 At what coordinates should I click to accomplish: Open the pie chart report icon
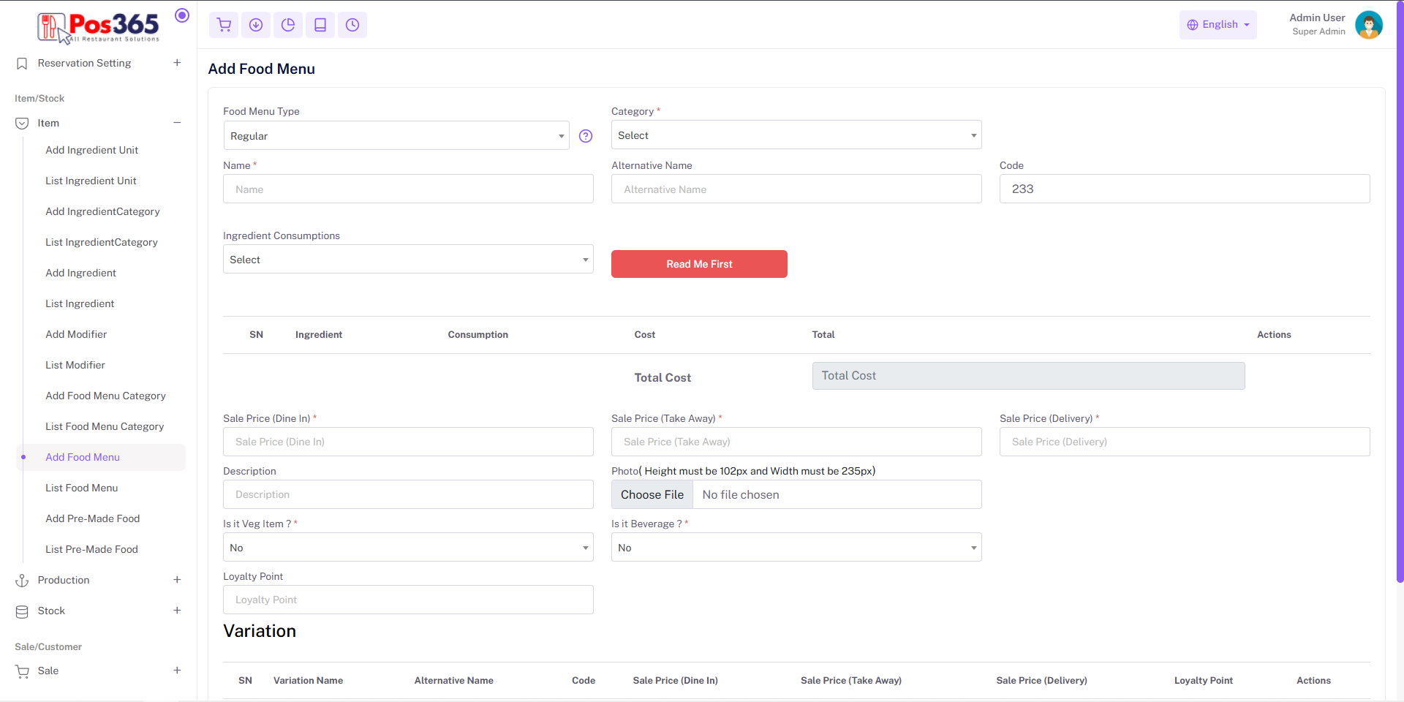point(288,25)
